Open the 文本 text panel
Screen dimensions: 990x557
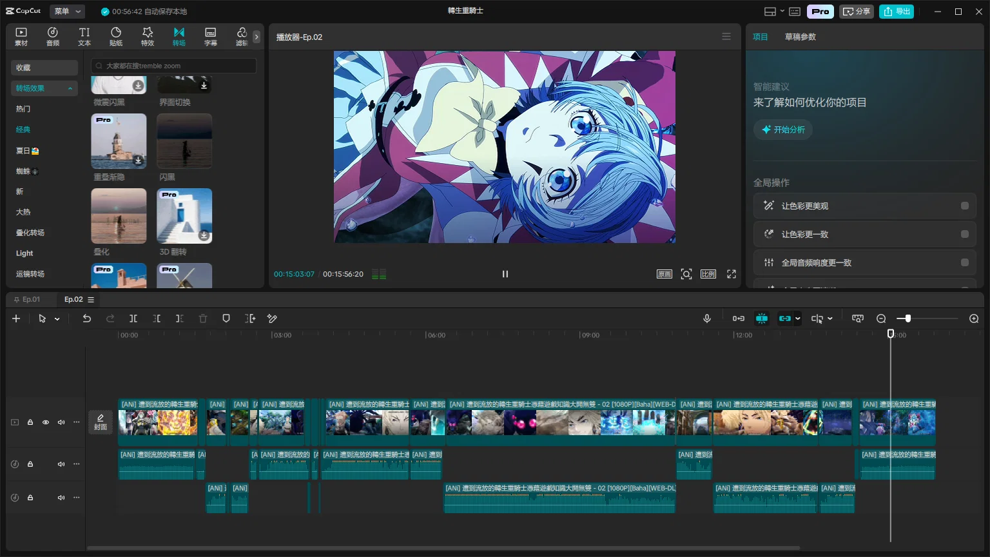coord(84,37)
